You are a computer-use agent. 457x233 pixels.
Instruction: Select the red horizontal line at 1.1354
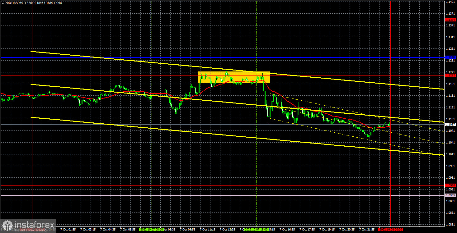[x=222, y=20]
